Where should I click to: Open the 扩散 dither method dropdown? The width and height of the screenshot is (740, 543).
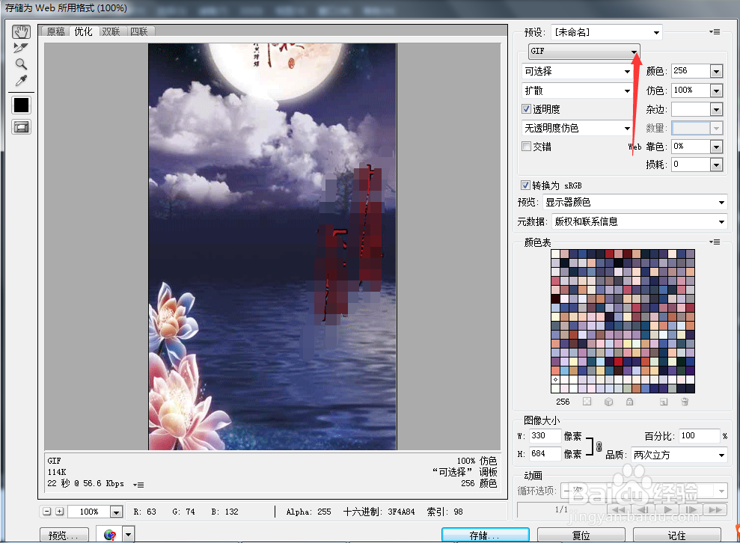tap(577, 90)
